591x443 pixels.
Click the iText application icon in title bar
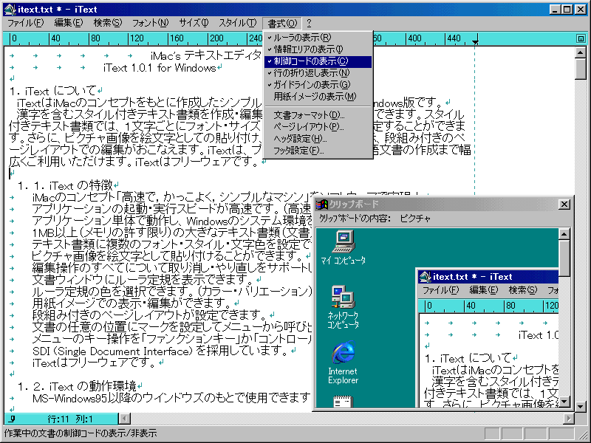pos(10,10)
